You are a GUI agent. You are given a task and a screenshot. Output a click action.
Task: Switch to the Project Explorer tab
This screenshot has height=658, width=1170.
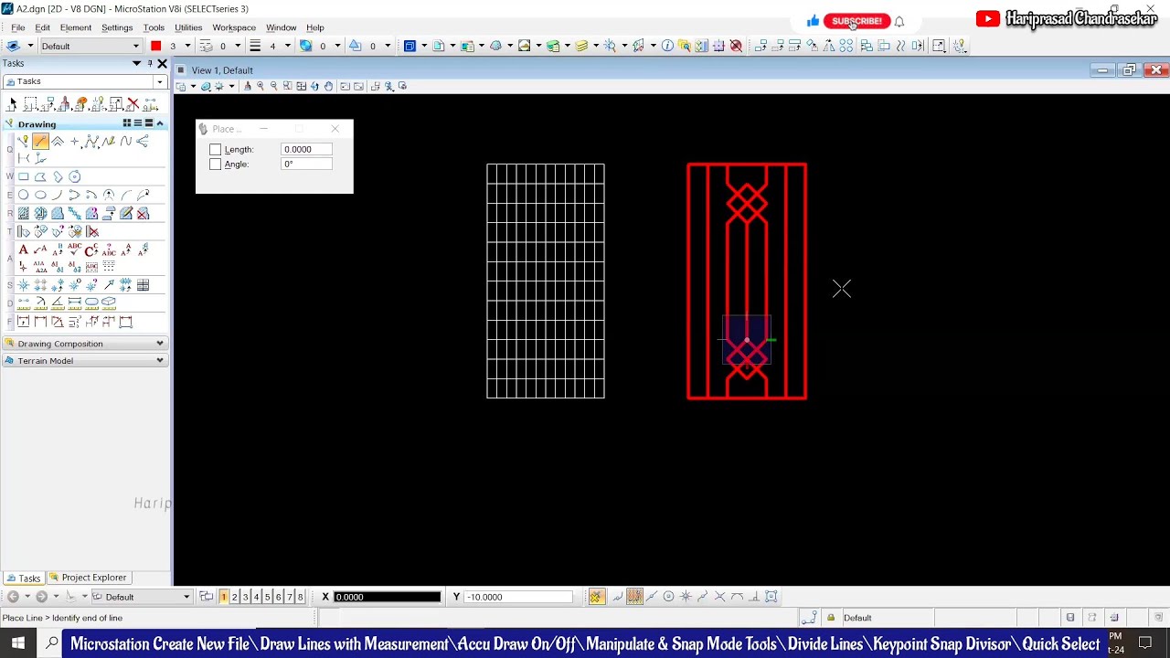pyautogui.click(x=89, y=578)
